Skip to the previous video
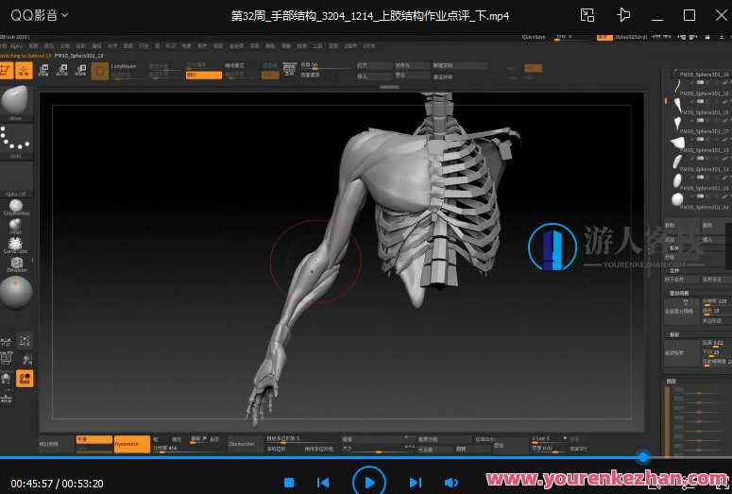The width and height of the screenshot is (732, 494). 323,483
